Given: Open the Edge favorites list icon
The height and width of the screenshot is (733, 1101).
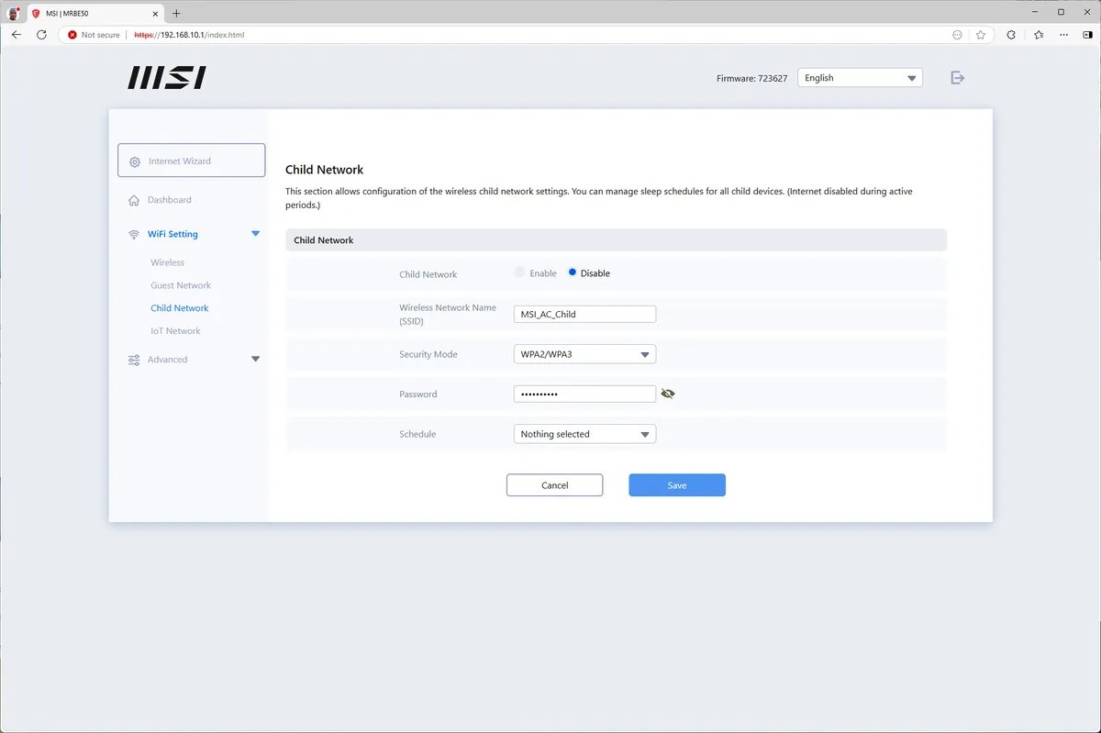Looking at the screenshot, I should pyautogui.click(x=1039, y=35).
